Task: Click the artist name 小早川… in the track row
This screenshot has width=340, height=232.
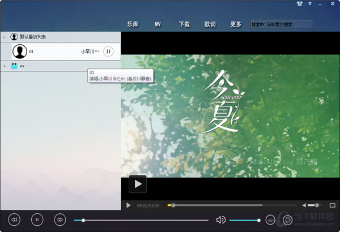Action: (90, 51)
